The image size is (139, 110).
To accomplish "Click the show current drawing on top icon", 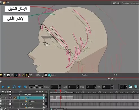I will tap(5, 75).
